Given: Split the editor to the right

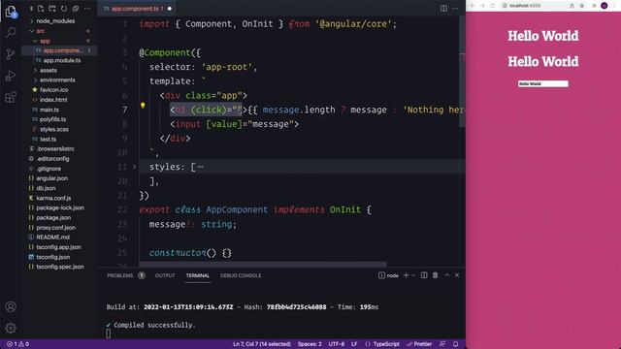Looking at the screenshot, I should 443,9.
